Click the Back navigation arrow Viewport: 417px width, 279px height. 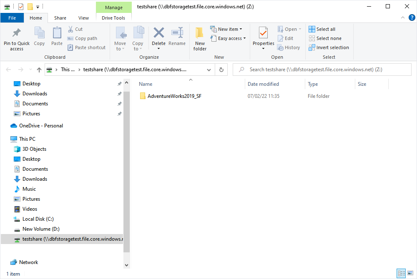8,70
